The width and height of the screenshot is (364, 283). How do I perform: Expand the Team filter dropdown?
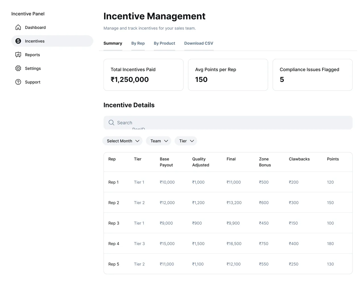tap(159, 141)
